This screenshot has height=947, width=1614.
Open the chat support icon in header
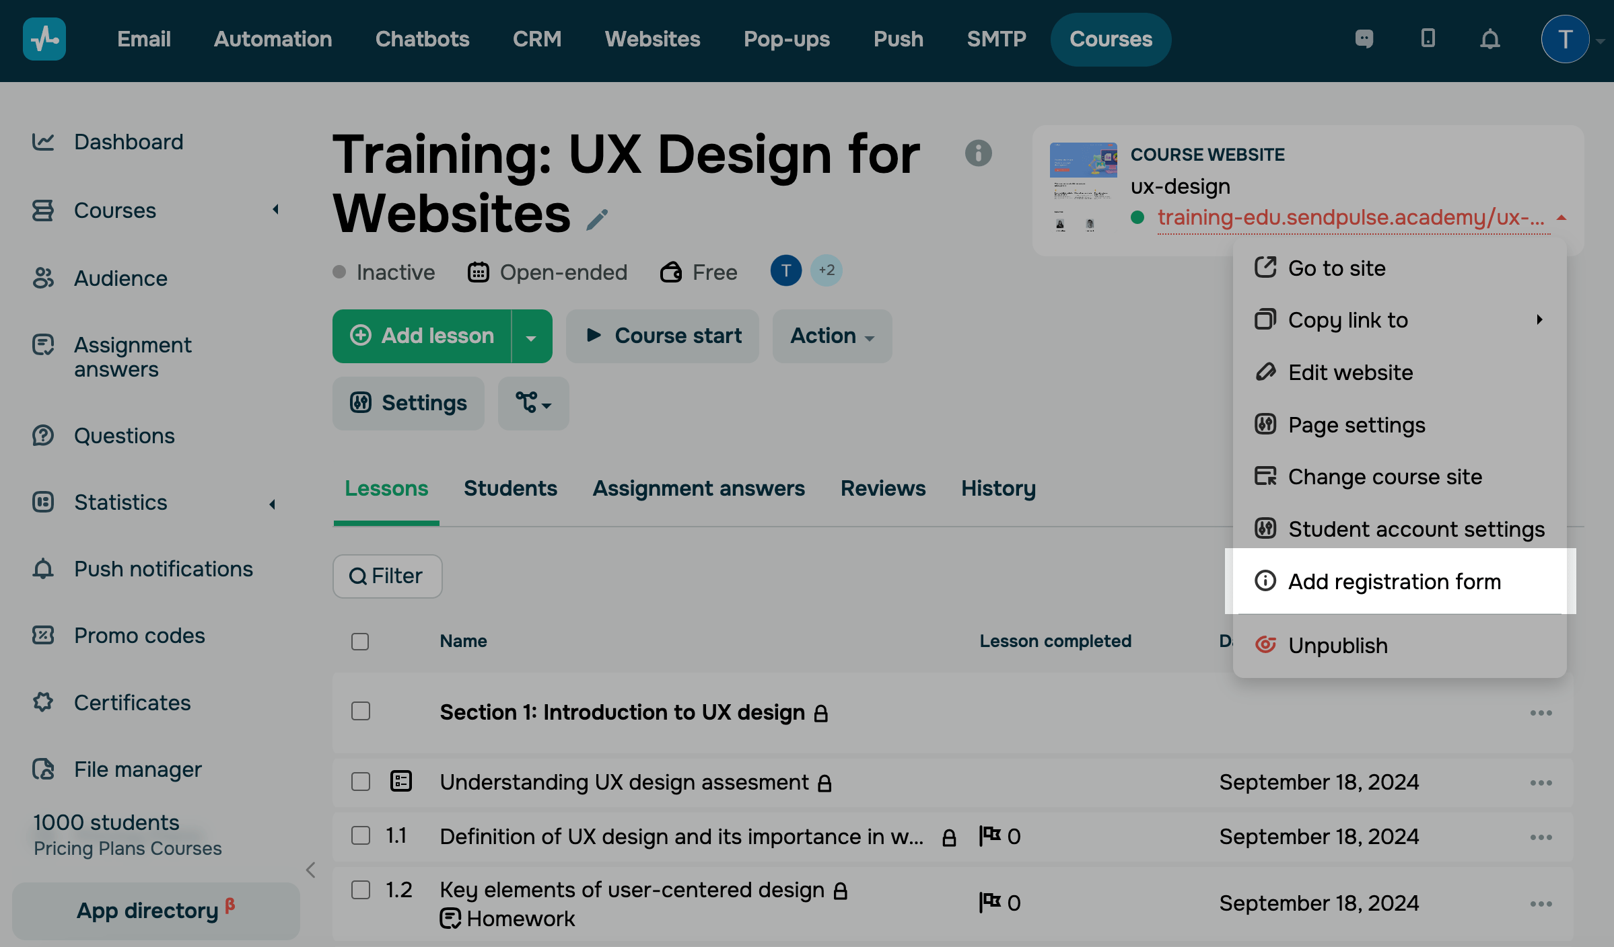point(1364,39)
